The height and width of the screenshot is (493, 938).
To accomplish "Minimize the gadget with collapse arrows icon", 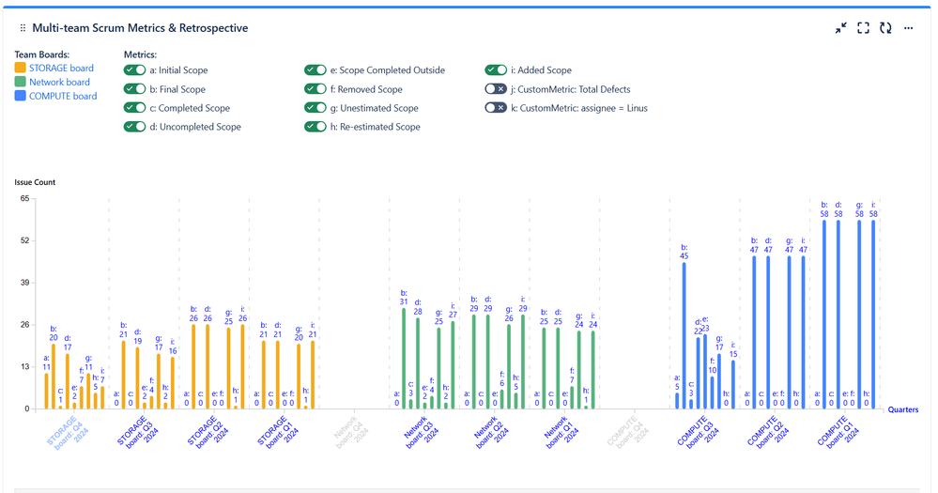I will [x=840, y=28].
